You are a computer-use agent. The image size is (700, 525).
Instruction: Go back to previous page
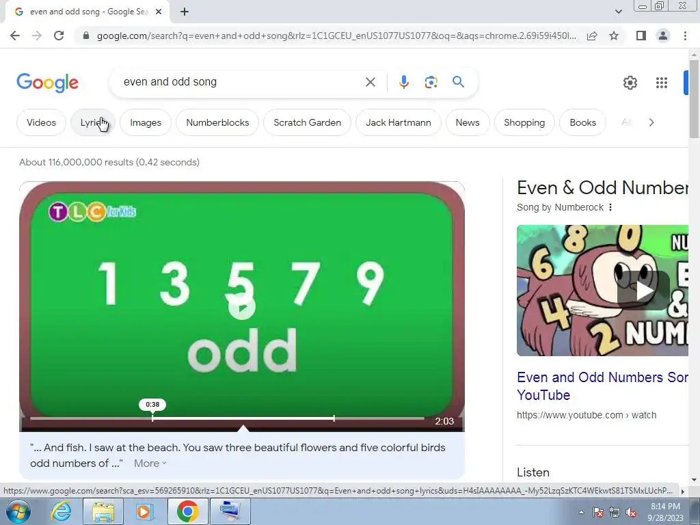(x=15, y=36)
